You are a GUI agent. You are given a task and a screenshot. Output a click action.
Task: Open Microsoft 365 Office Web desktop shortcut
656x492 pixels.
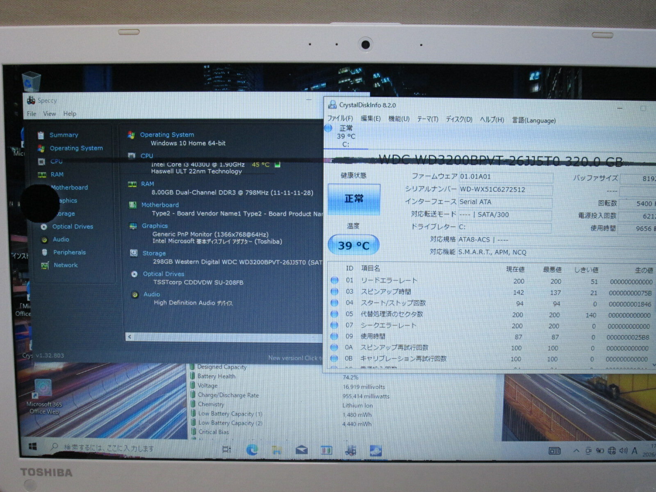click(x=43, y=397)
